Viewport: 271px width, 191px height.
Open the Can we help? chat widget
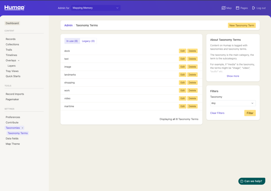point(252,181)
